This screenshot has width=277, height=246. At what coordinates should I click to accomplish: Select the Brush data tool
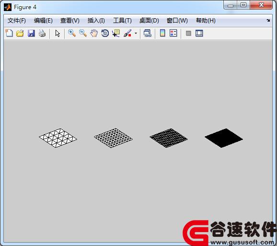click(x=127, y=33)
